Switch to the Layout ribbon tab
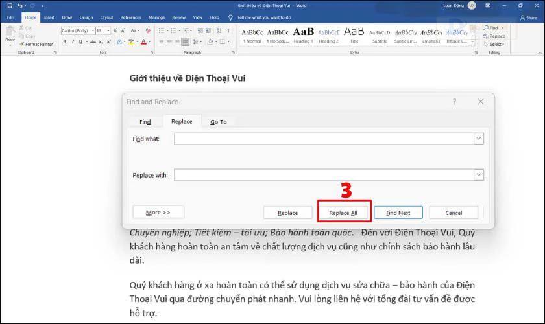Image resolution: width=545 pixels, height=324 pixels. pyautogui.click(x=106, y=17)
